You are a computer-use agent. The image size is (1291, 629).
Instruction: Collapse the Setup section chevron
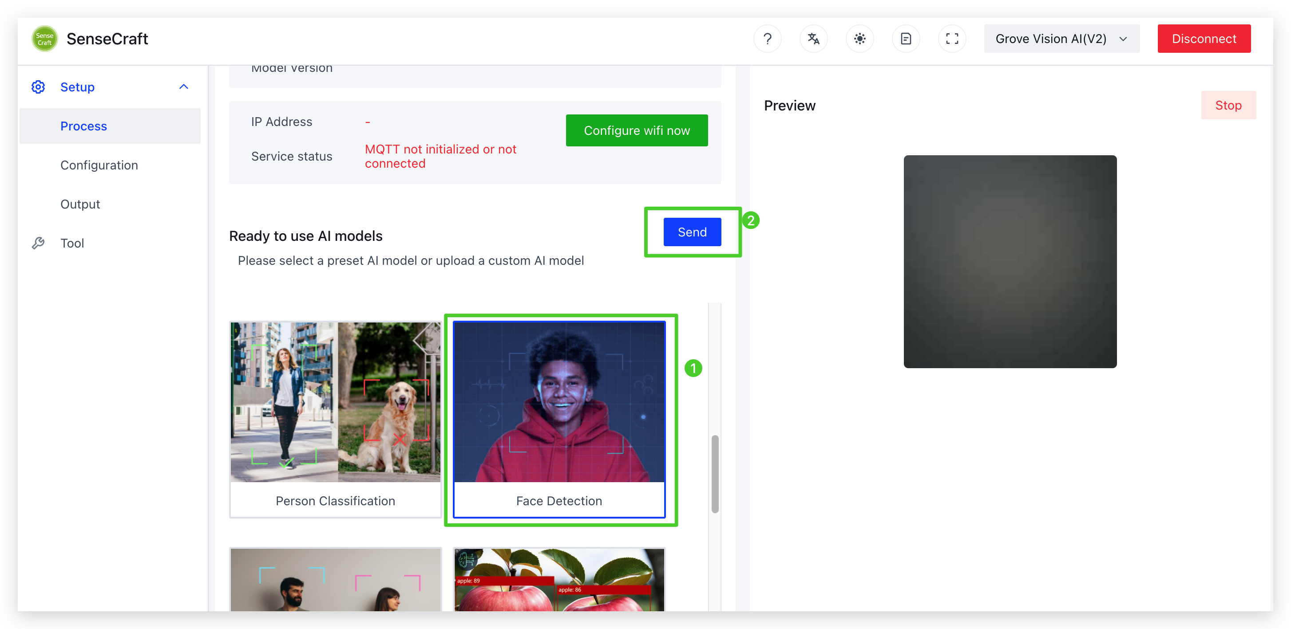coord(184,87)
